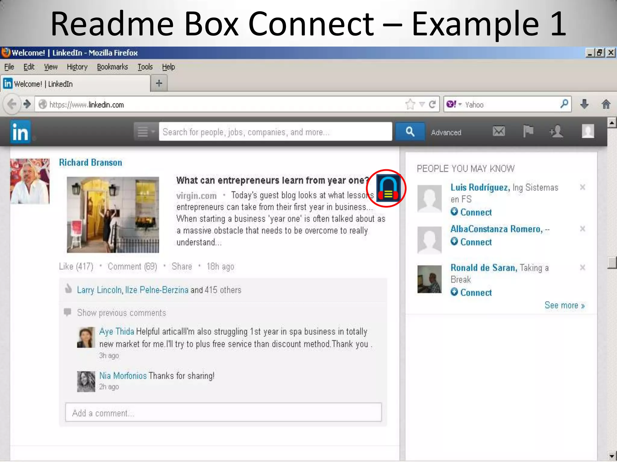Click the add connections person icon
Screen dimensions: 617x462
click(x=556, y=131)
